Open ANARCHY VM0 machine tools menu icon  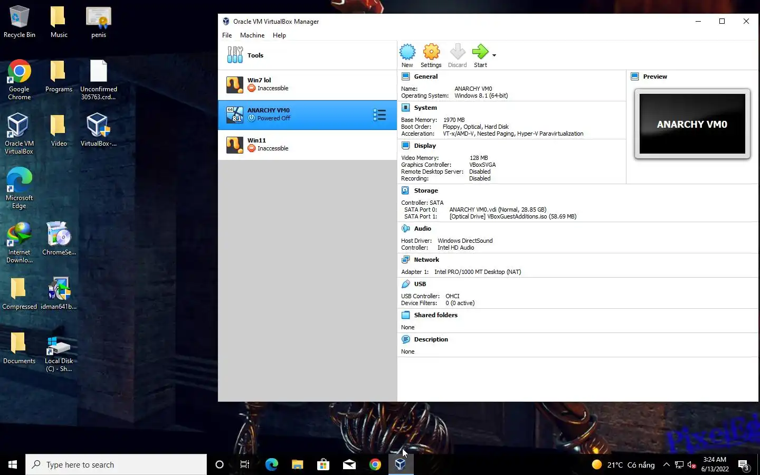point(379,115)
